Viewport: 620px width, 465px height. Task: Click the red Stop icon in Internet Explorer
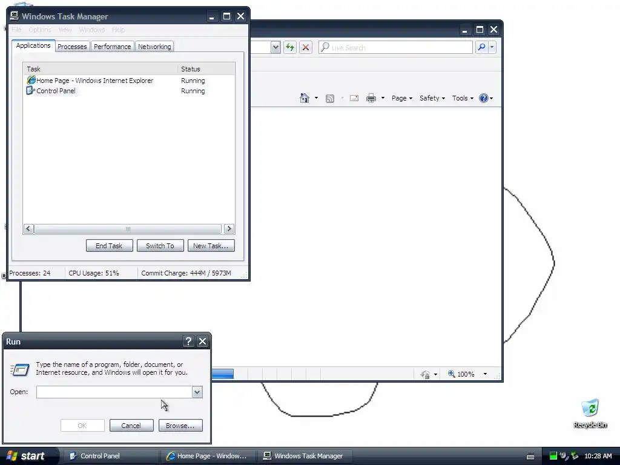click(306, 47)
